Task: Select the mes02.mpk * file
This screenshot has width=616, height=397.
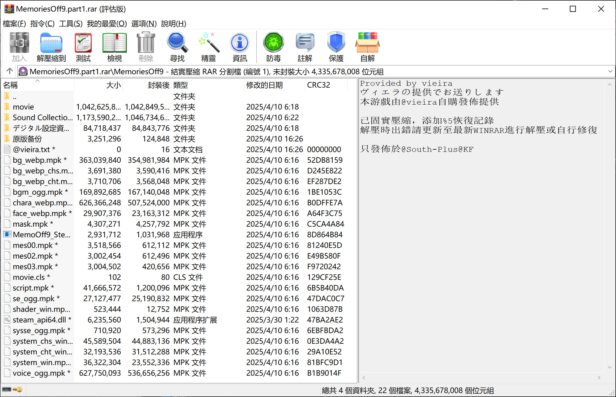Action: click(x=35, y=256)
